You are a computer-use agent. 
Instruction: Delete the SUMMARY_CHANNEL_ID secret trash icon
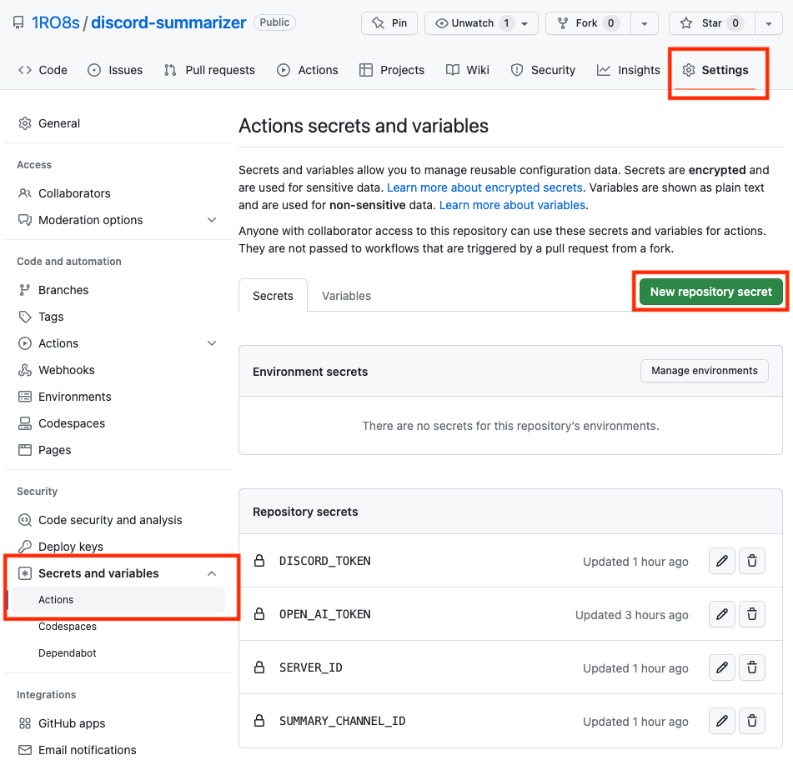[752, 721]
